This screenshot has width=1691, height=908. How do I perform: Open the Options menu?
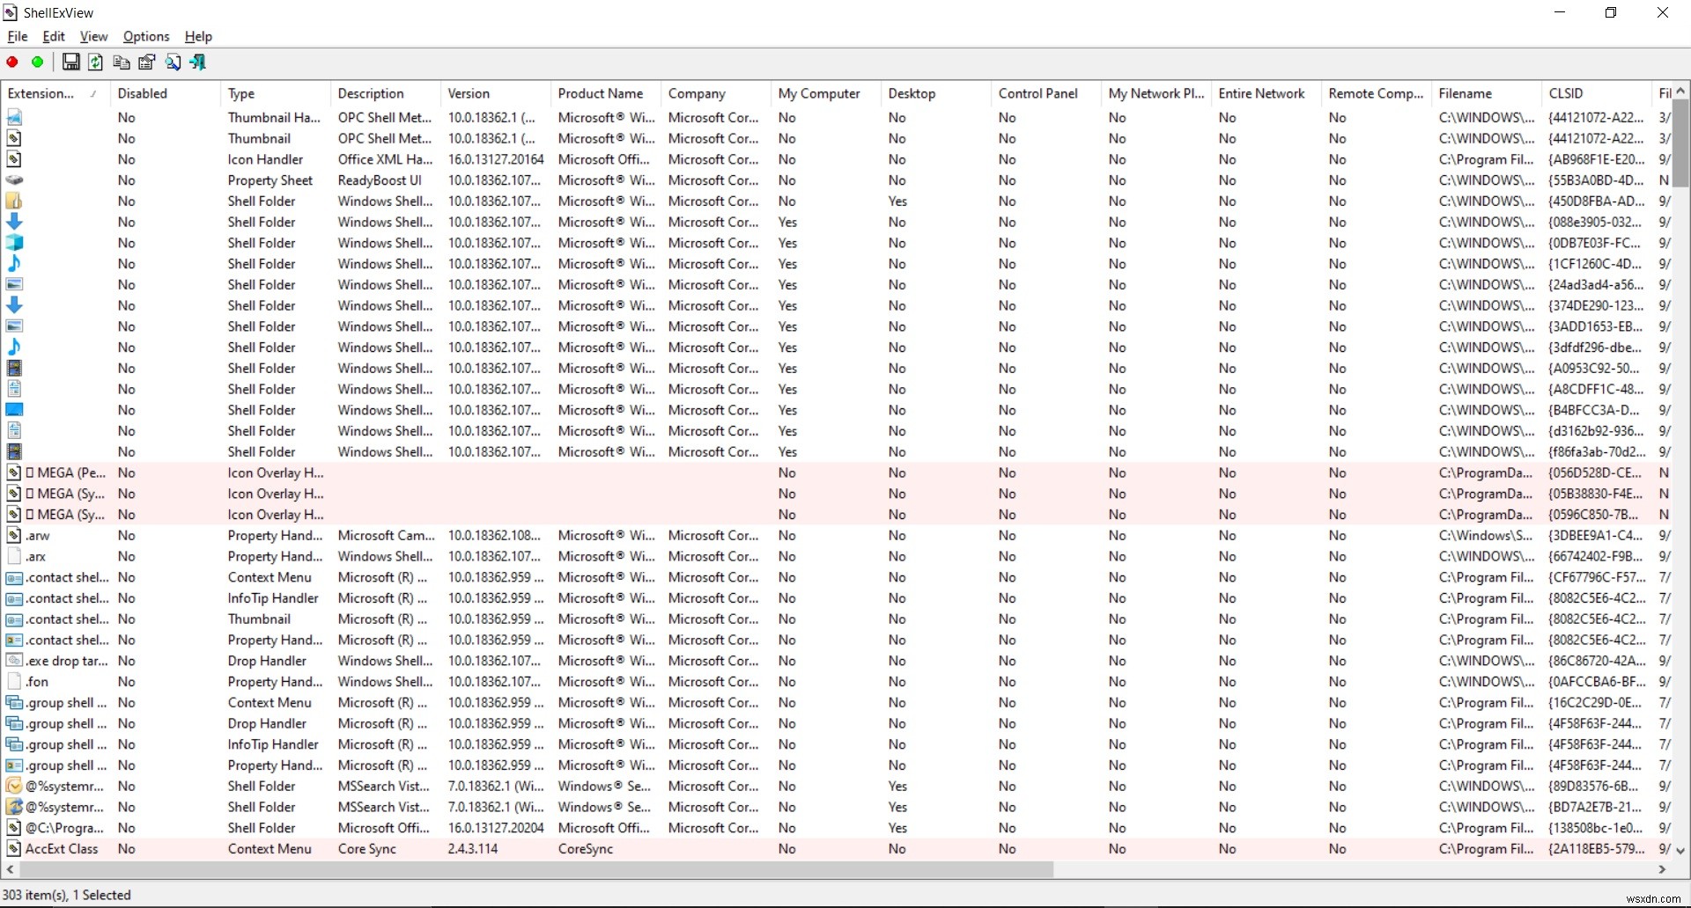coord(146,36)
